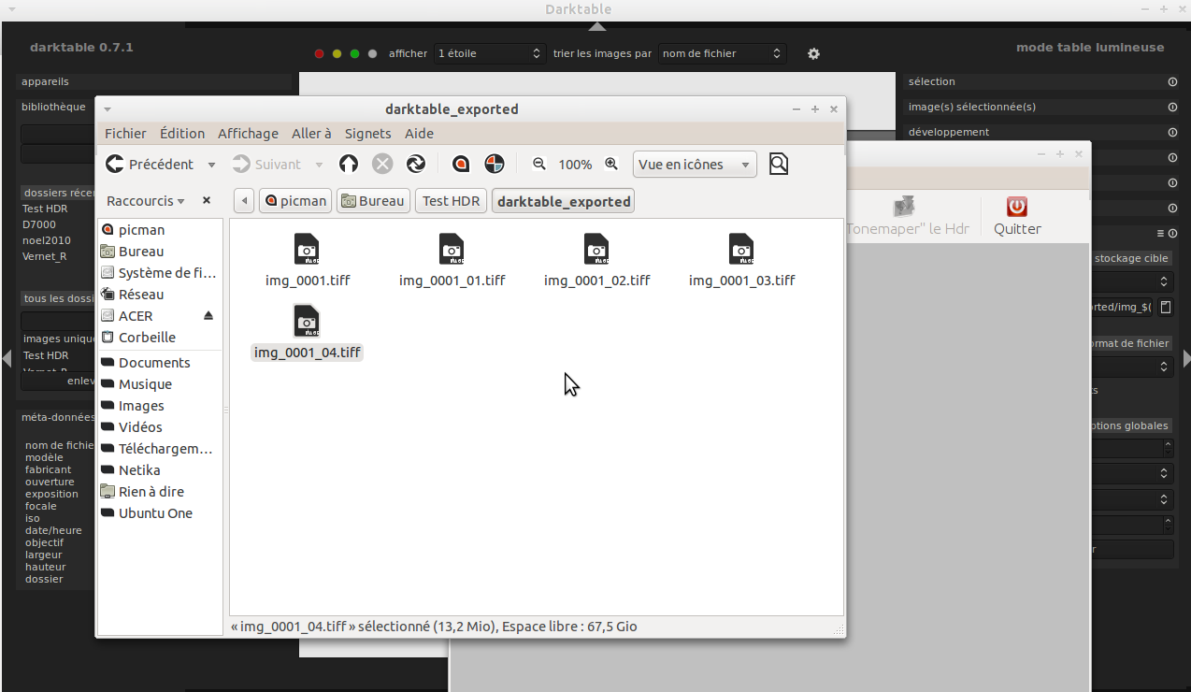
Task: Collapse Darktable top panel arrow
Action: tap(596, 25)
